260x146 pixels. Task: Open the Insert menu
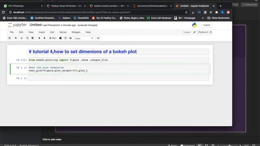tap(42, 32)
